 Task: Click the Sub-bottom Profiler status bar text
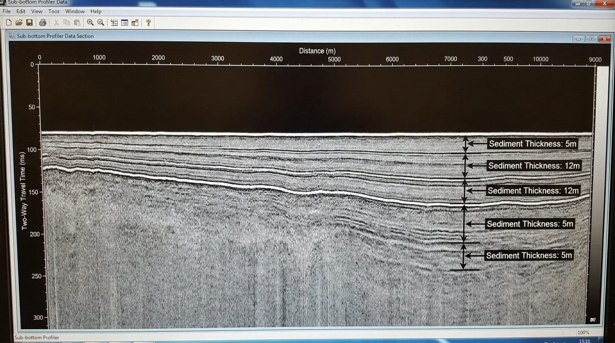(x=37, y=338)
